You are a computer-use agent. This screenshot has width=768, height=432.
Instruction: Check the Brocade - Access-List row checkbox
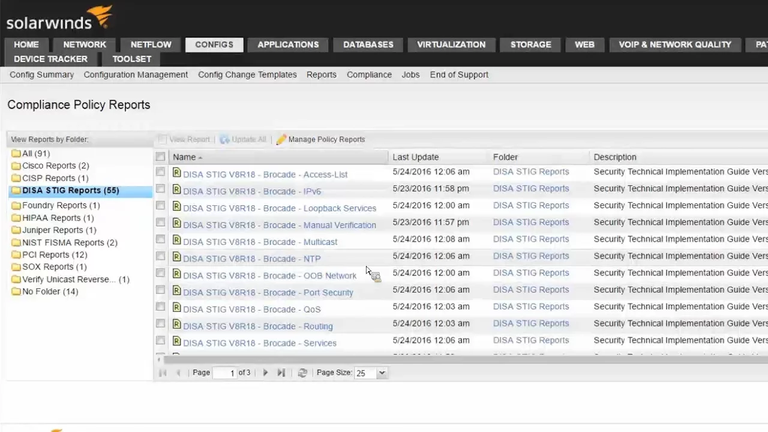coord(160,172)
